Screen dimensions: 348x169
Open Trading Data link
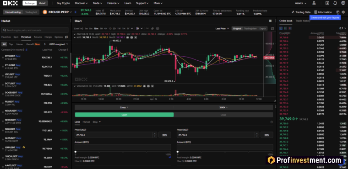[x=301, y=12]
